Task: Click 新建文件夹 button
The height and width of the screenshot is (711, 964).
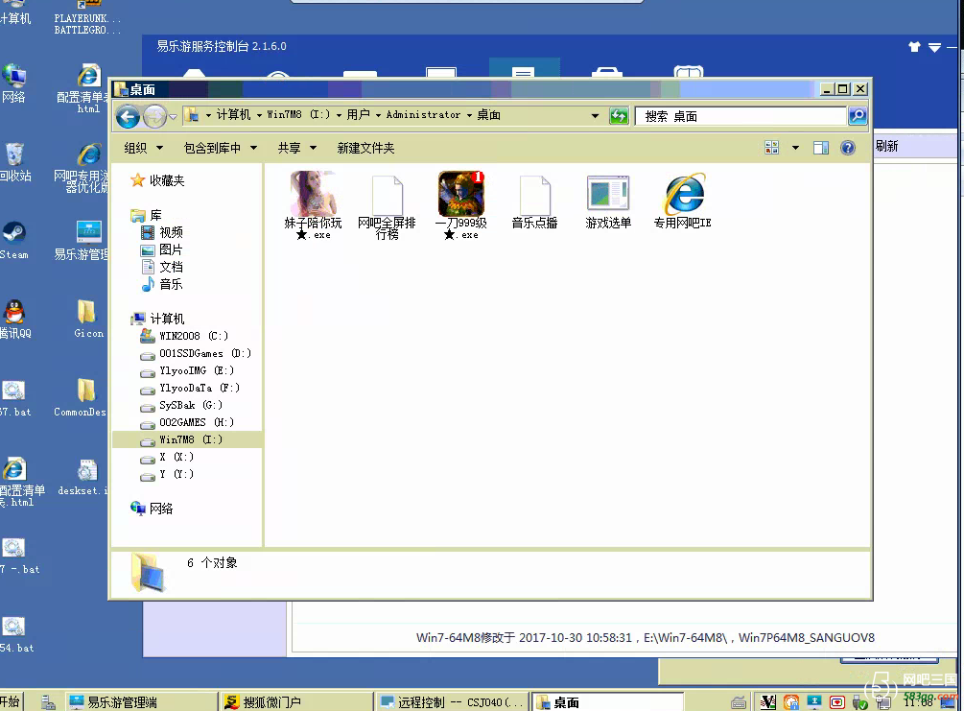Action: click(x=365, y=148)
